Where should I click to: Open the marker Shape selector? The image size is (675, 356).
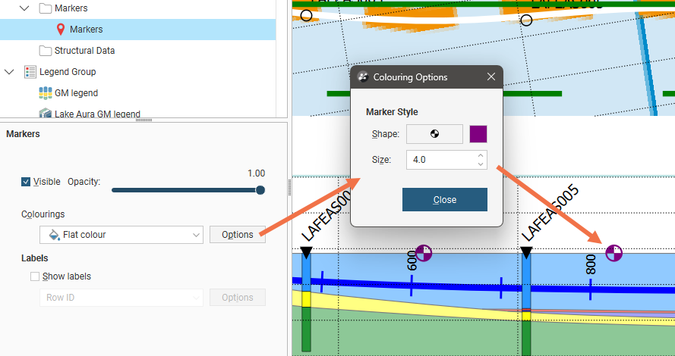(x=434, y=134)
